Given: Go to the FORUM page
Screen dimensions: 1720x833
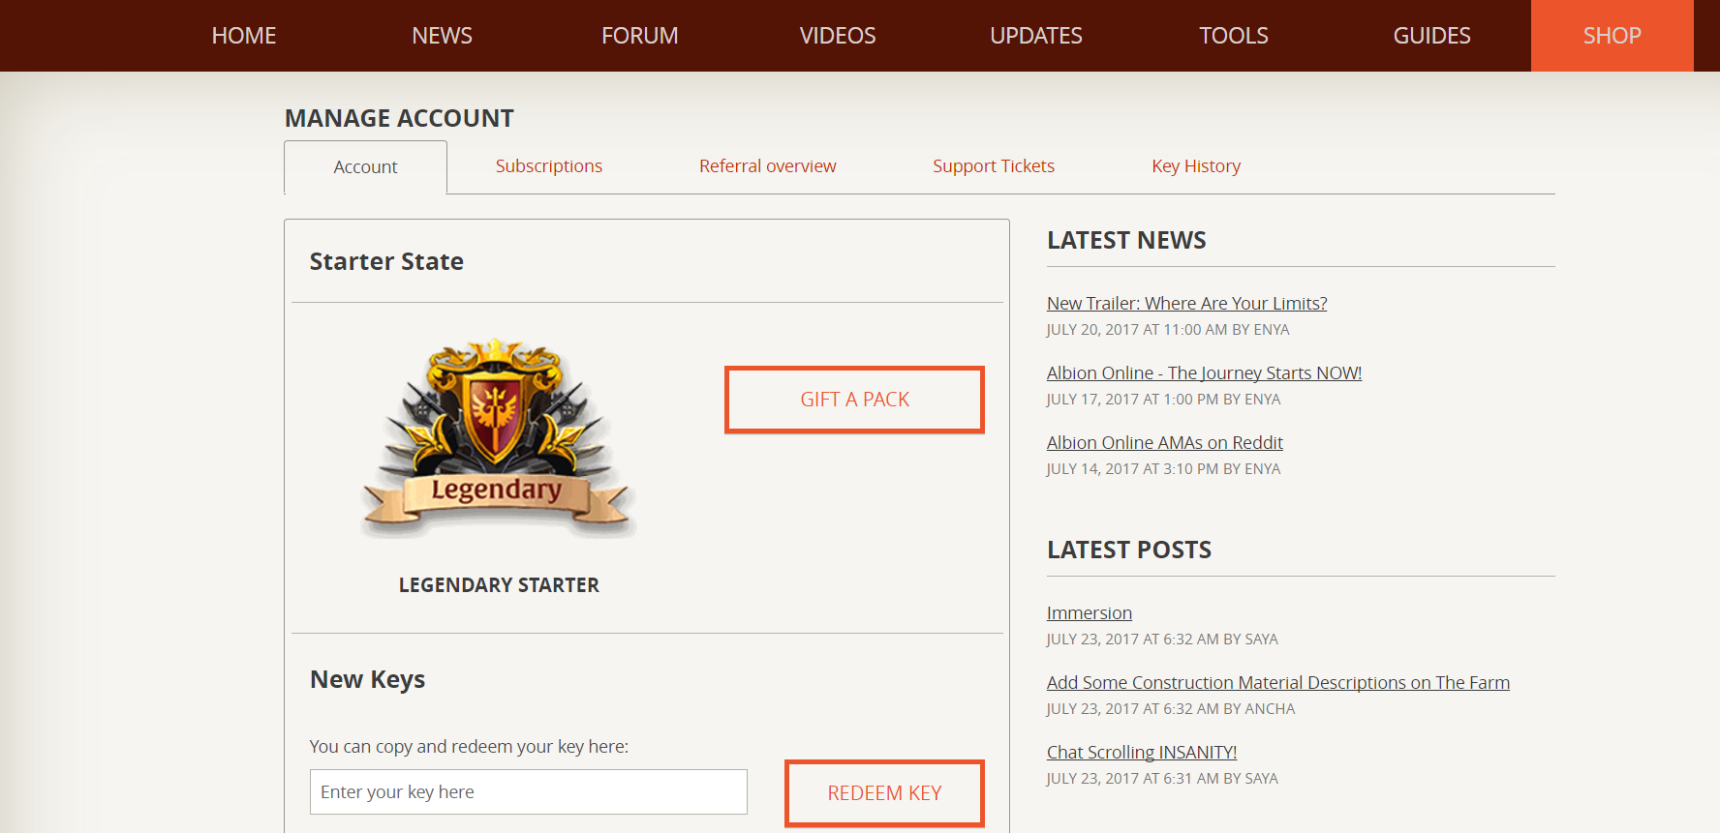Looking at the screenshot, I should tap(640, 36).
